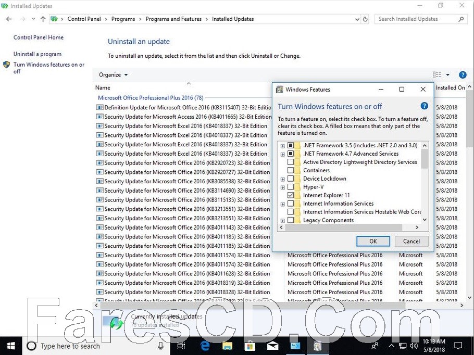
Task: Expand the .NET Framework 3.5 node
Action: click(x=283, y=146)
